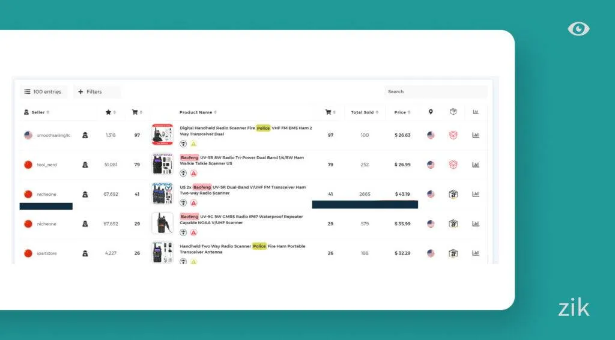Open the competitor research icon for smoothsailingllc
The height and width of the screenshot is (340, 615).
point(85,135)
